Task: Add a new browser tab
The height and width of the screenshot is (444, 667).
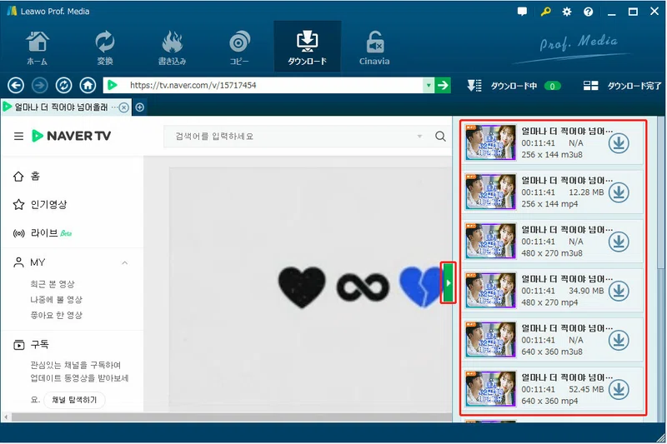Action: point(139,107)
